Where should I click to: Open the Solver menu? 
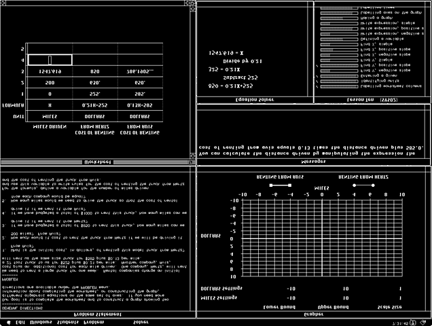(x=141, y=322)
